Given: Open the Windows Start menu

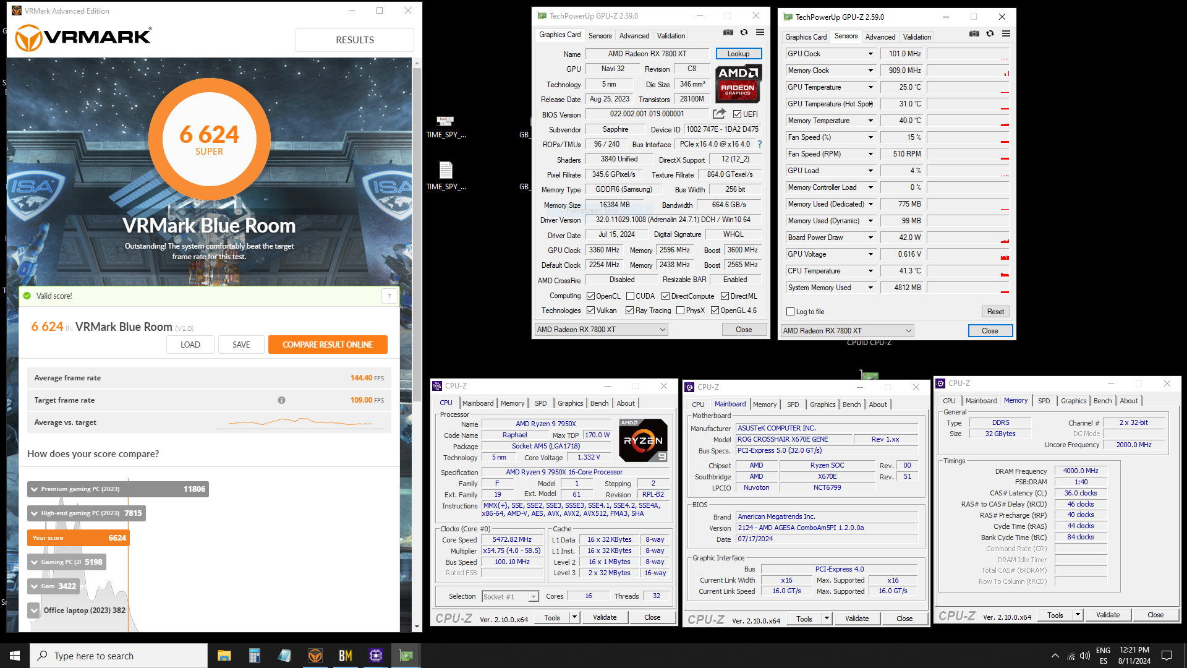Looking at the screenshot, I should (x=15, y=656).
